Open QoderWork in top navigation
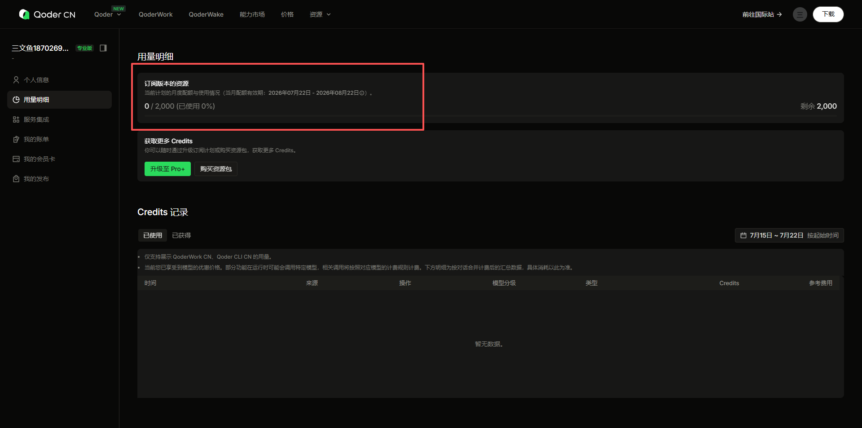This screenshot has width=862, height=428. (155, 14)
